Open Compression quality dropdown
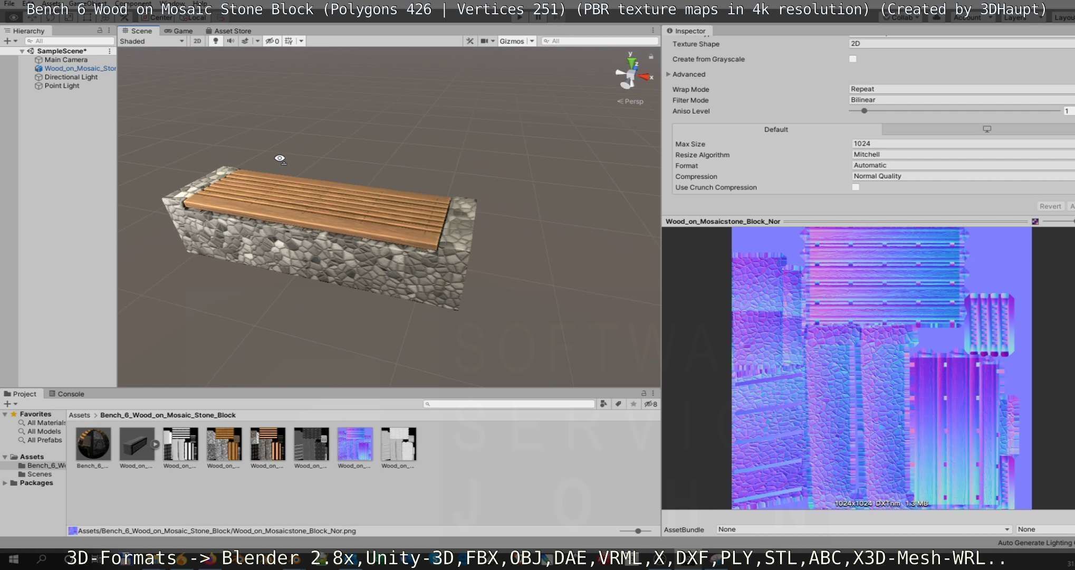The width and height of the screenshot is (1075, 570). click(963, 176)
